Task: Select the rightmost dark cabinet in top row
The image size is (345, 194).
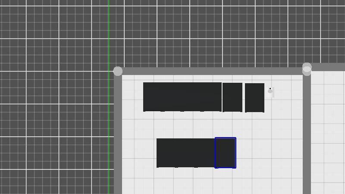Action: 254,97
